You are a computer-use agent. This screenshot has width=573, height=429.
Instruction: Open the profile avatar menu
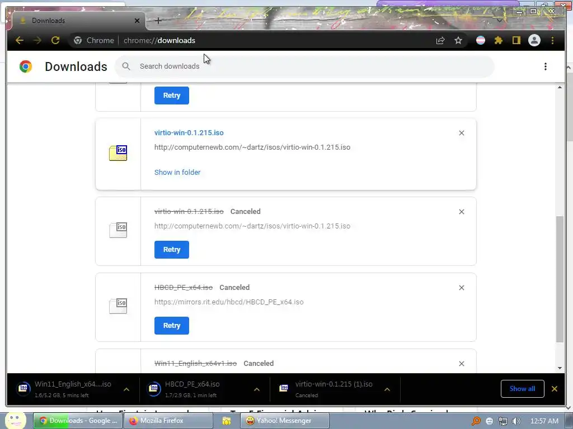534,40
